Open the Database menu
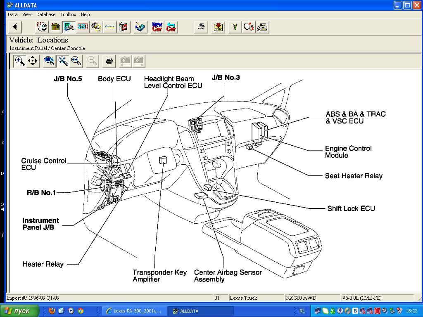 coord(46,14)
